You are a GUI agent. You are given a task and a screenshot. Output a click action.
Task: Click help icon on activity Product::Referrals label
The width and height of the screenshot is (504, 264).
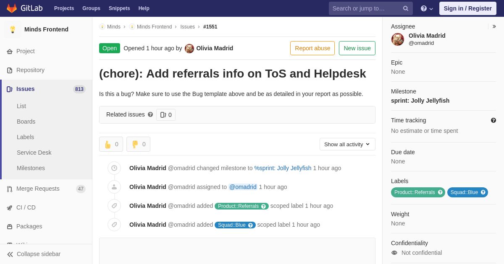click(263, 206)
